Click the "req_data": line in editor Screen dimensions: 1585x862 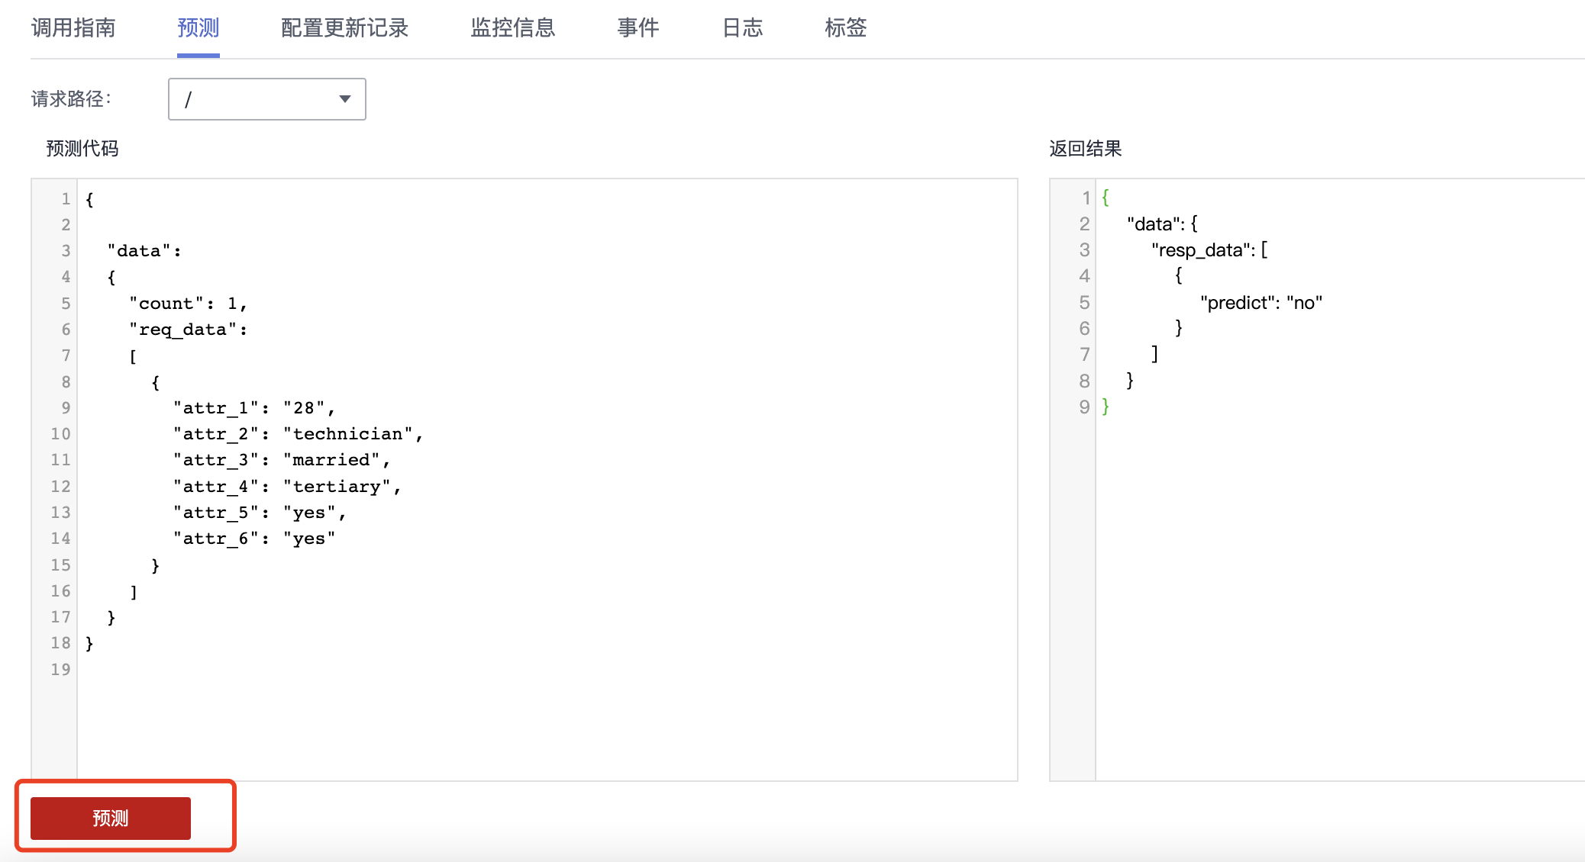click(x=188, y=330)
